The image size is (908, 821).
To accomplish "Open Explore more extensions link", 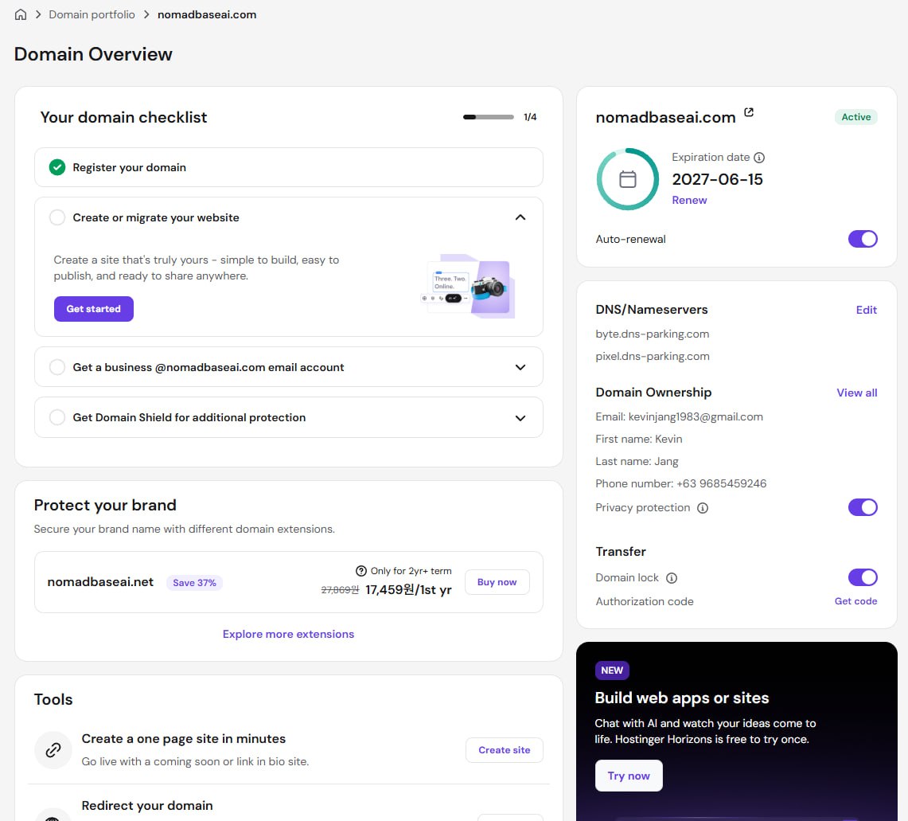I will click(288, 634).
